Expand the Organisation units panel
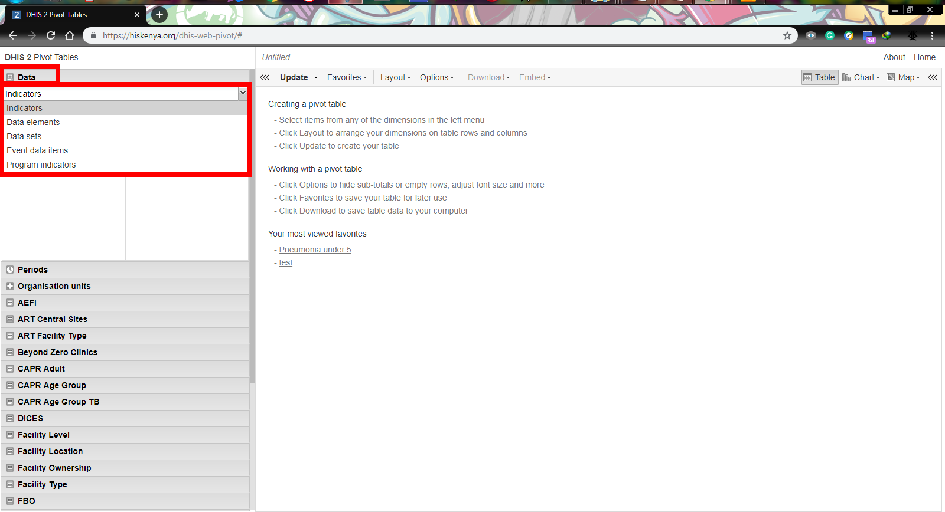Viewport: 945px width, 512px height. [x=54, y=286]
